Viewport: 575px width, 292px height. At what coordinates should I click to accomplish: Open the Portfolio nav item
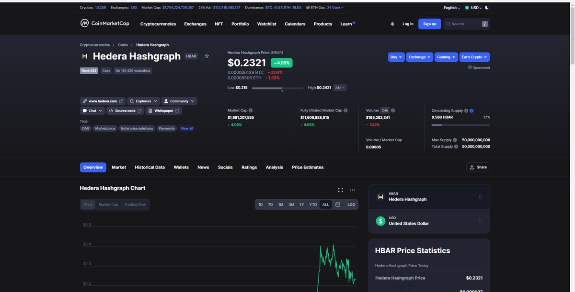click(240, 24)
